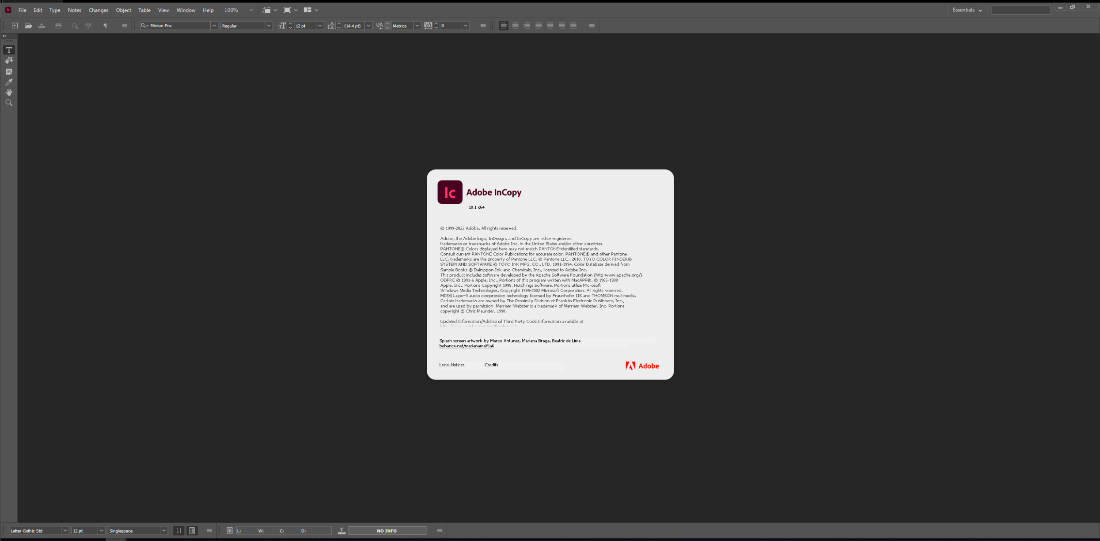
Task: Expand the Singlespace line spacing dropdown
Action: tap(164, 531)
